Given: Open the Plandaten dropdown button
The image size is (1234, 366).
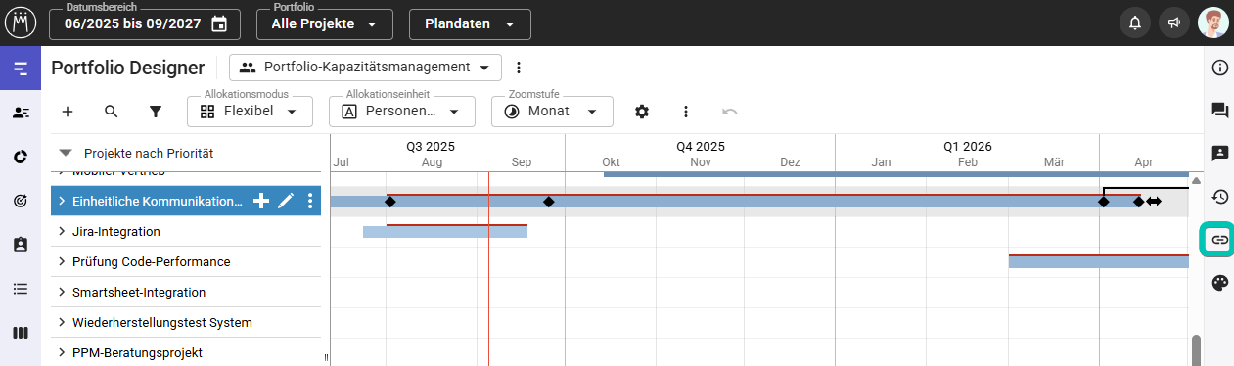Looking at the screenshot, I should pyautogui.click(x=470, y=23).
